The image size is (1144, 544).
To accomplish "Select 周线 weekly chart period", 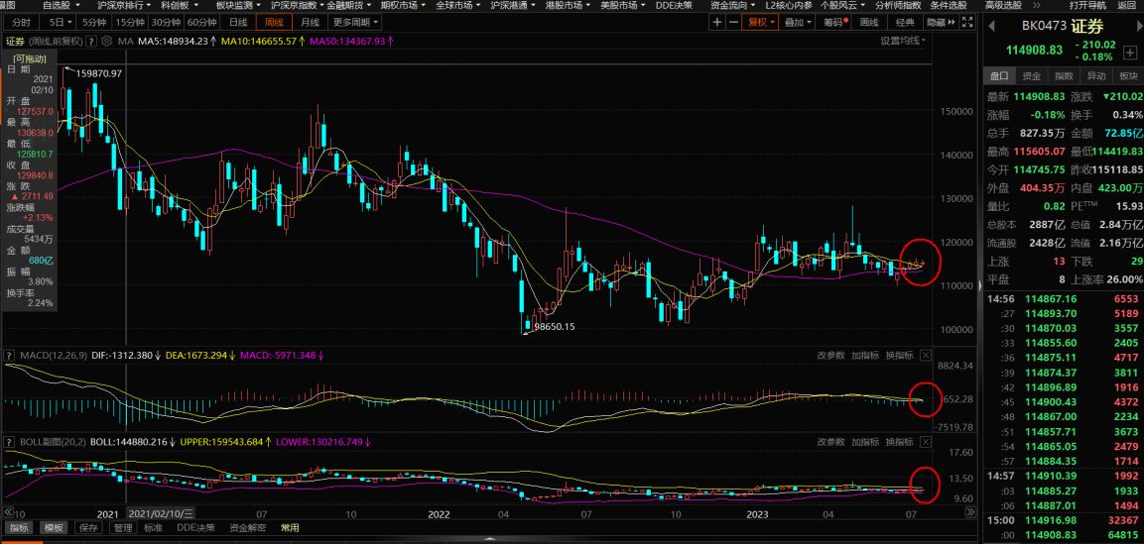I will pos(274,23).
